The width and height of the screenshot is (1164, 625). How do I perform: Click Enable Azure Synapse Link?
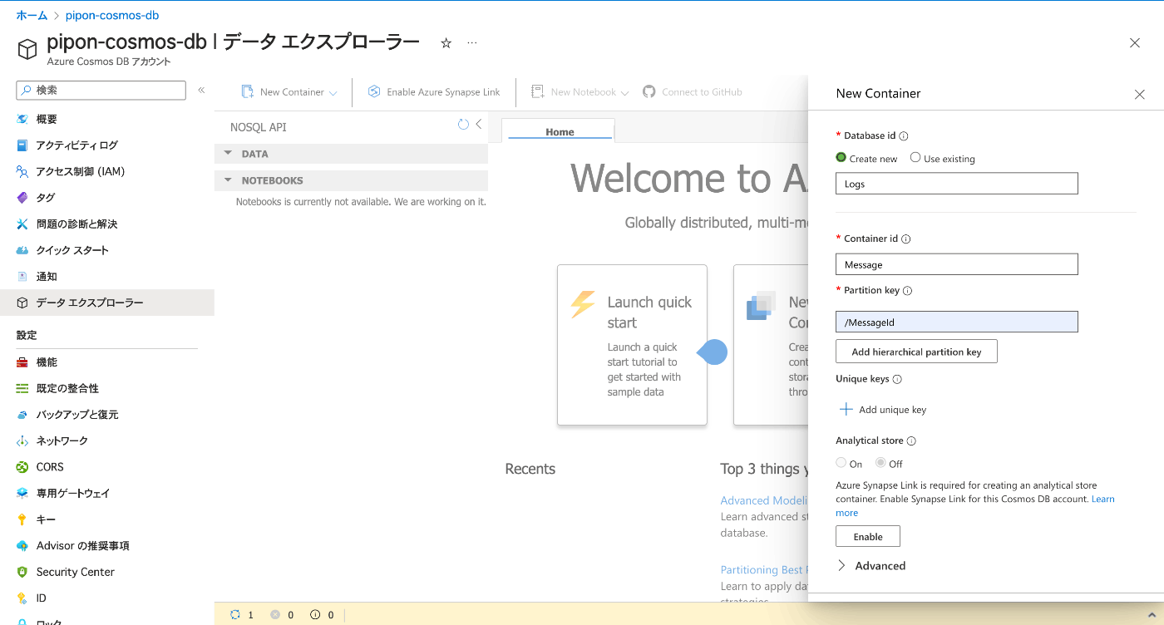click(434, 92)
